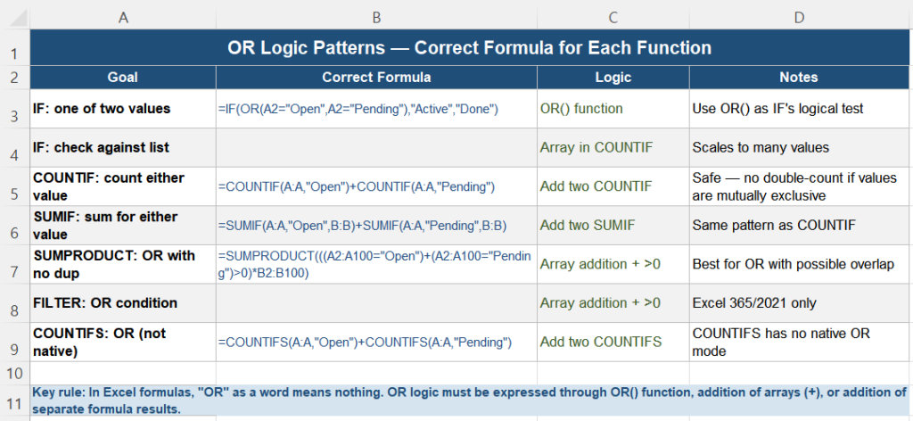This screenshot has height=421, width=913.
Task: Select the 'Scales to many values' cell
Action: 799,148
